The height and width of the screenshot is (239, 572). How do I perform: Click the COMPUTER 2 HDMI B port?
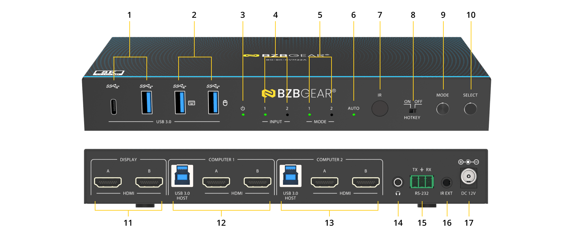click(x=366, y=182)
